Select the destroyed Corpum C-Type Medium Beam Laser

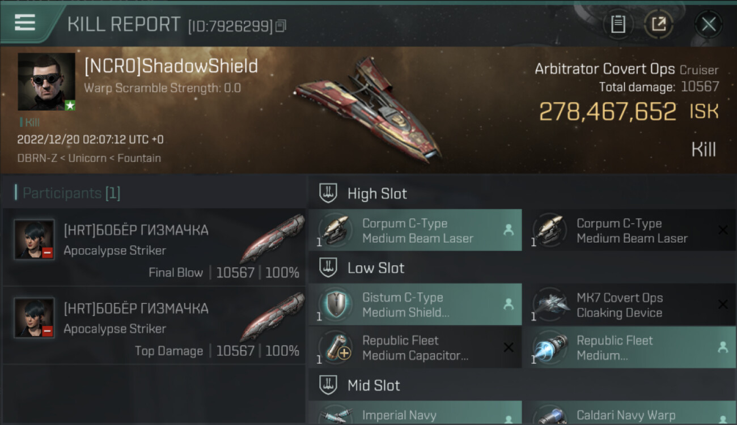(629, 230)
